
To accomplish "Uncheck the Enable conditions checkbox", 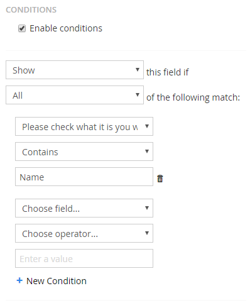I will point(22,28).
